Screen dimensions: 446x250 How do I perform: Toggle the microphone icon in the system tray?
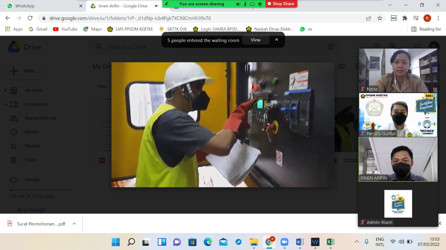click(x=367, y=242)
